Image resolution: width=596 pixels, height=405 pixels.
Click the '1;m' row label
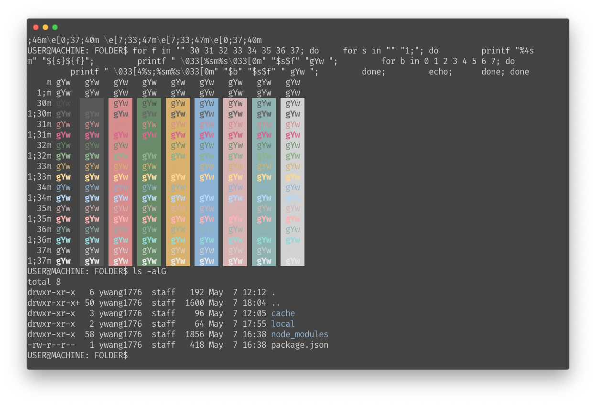click(44, 93)
